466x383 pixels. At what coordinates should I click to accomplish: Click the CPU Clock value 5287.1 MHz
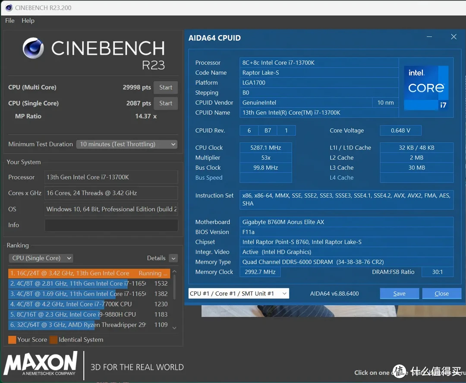click(266, 148)
